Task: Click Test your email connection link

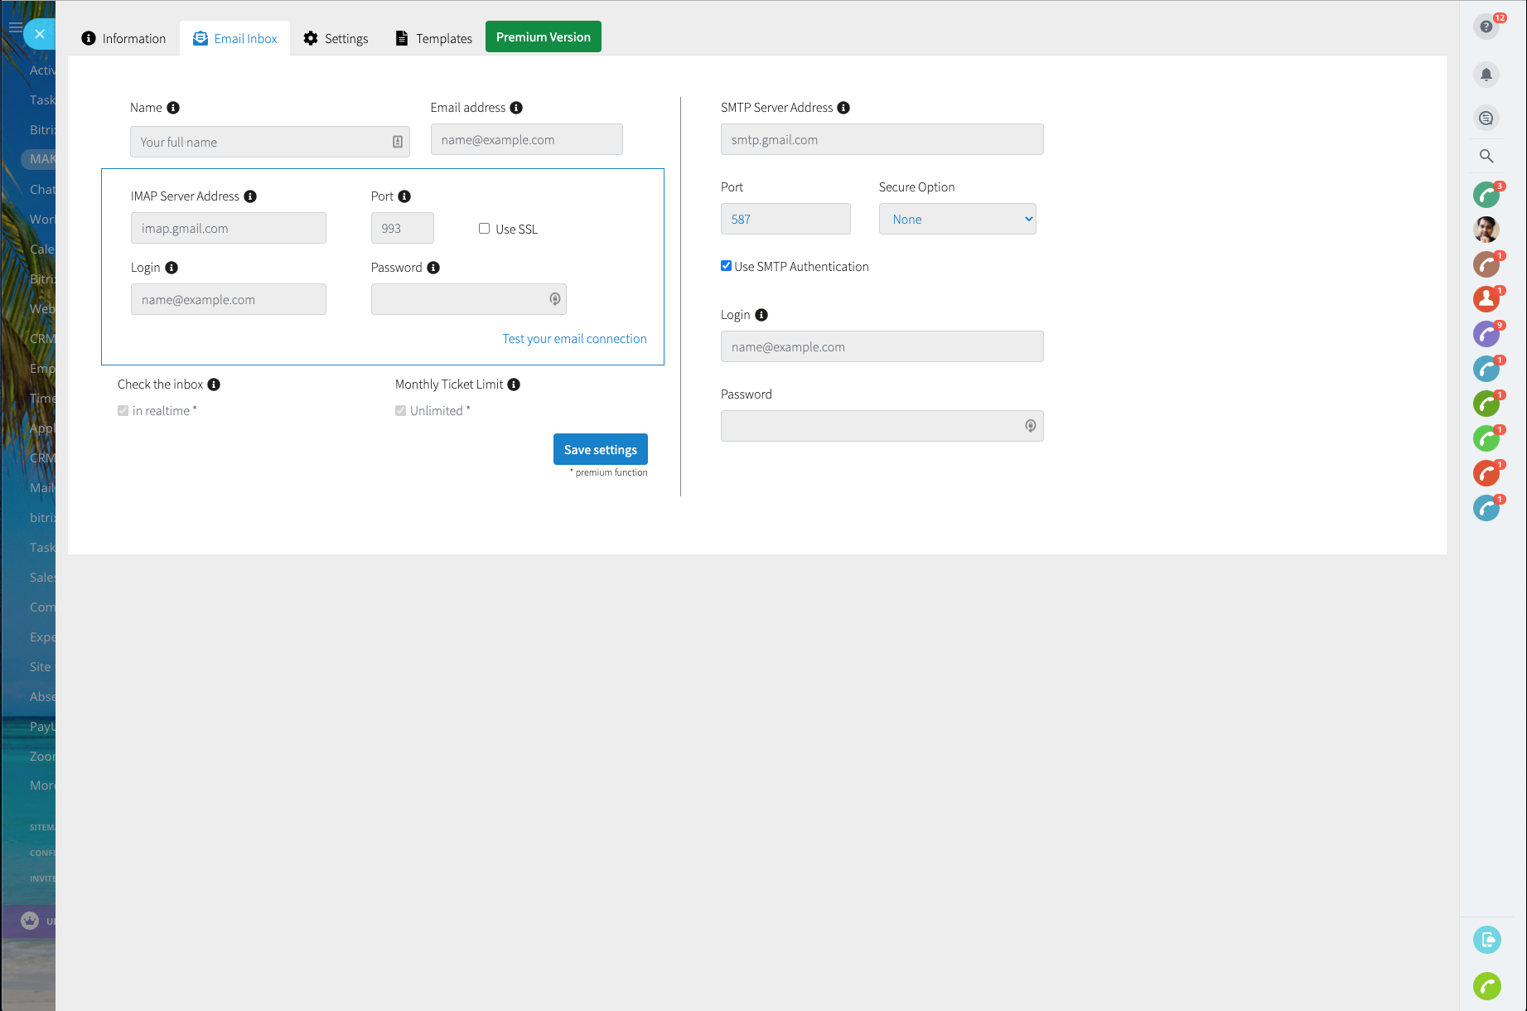Action: coord(574,339)
